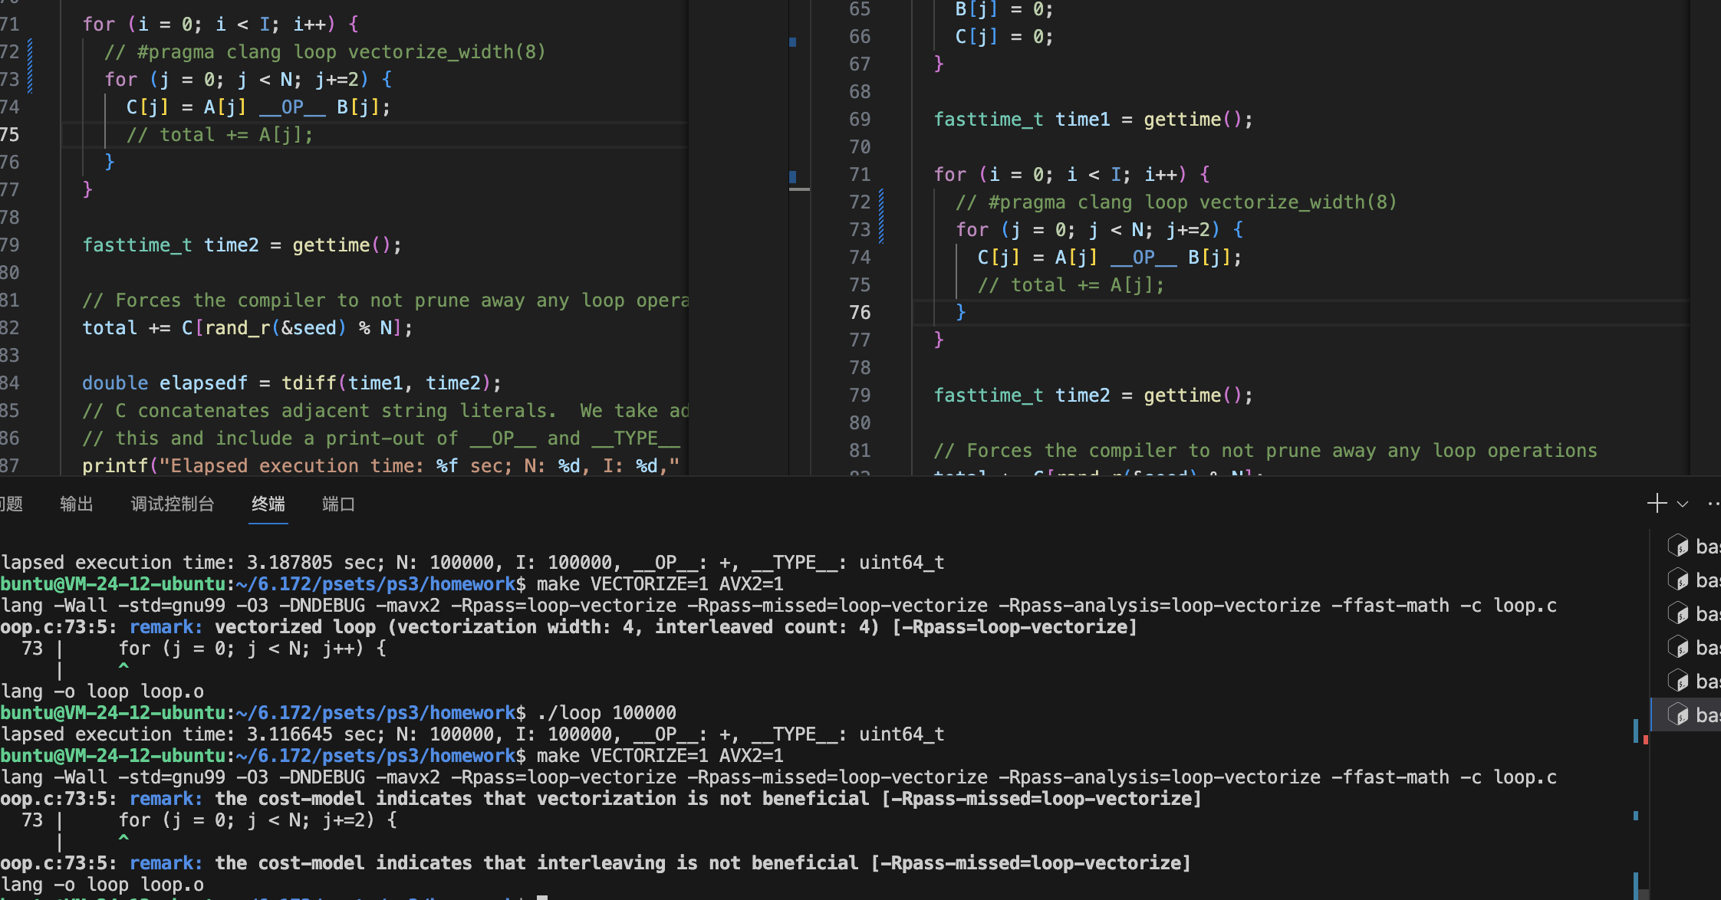Image resolution: width=1721 pixels, height=900 pixels.
Task: Select the fourth bash terminal entry
Action: point(1693,647)
